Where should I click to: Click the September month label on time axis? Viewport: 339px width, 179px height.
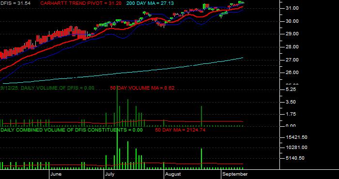[x=235, y=174]
